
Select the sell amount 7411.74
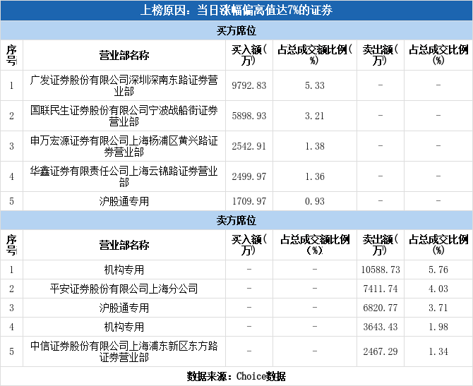[381, 289]
